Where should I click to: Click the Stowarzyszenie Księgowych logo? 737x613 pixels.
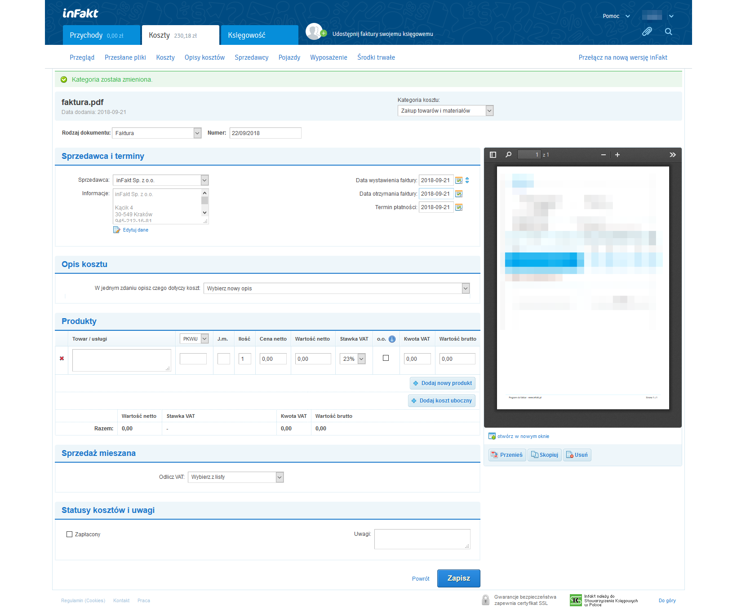576,600
